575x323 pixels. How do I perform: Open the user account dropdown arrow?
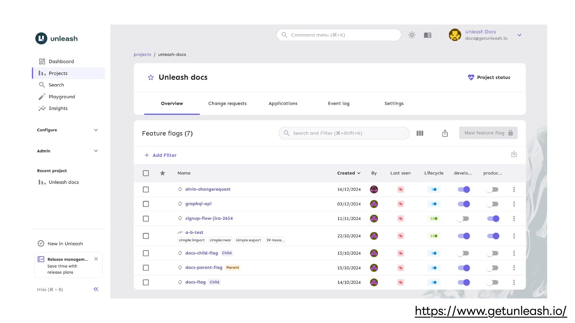519,35
